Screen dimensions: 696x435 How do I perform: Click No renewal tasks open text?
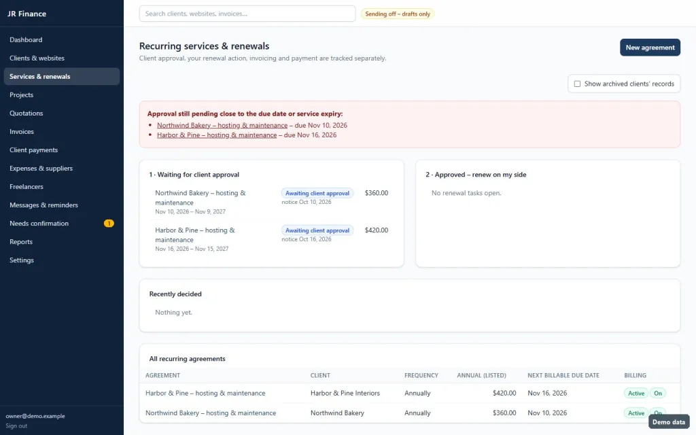point(466,193)
